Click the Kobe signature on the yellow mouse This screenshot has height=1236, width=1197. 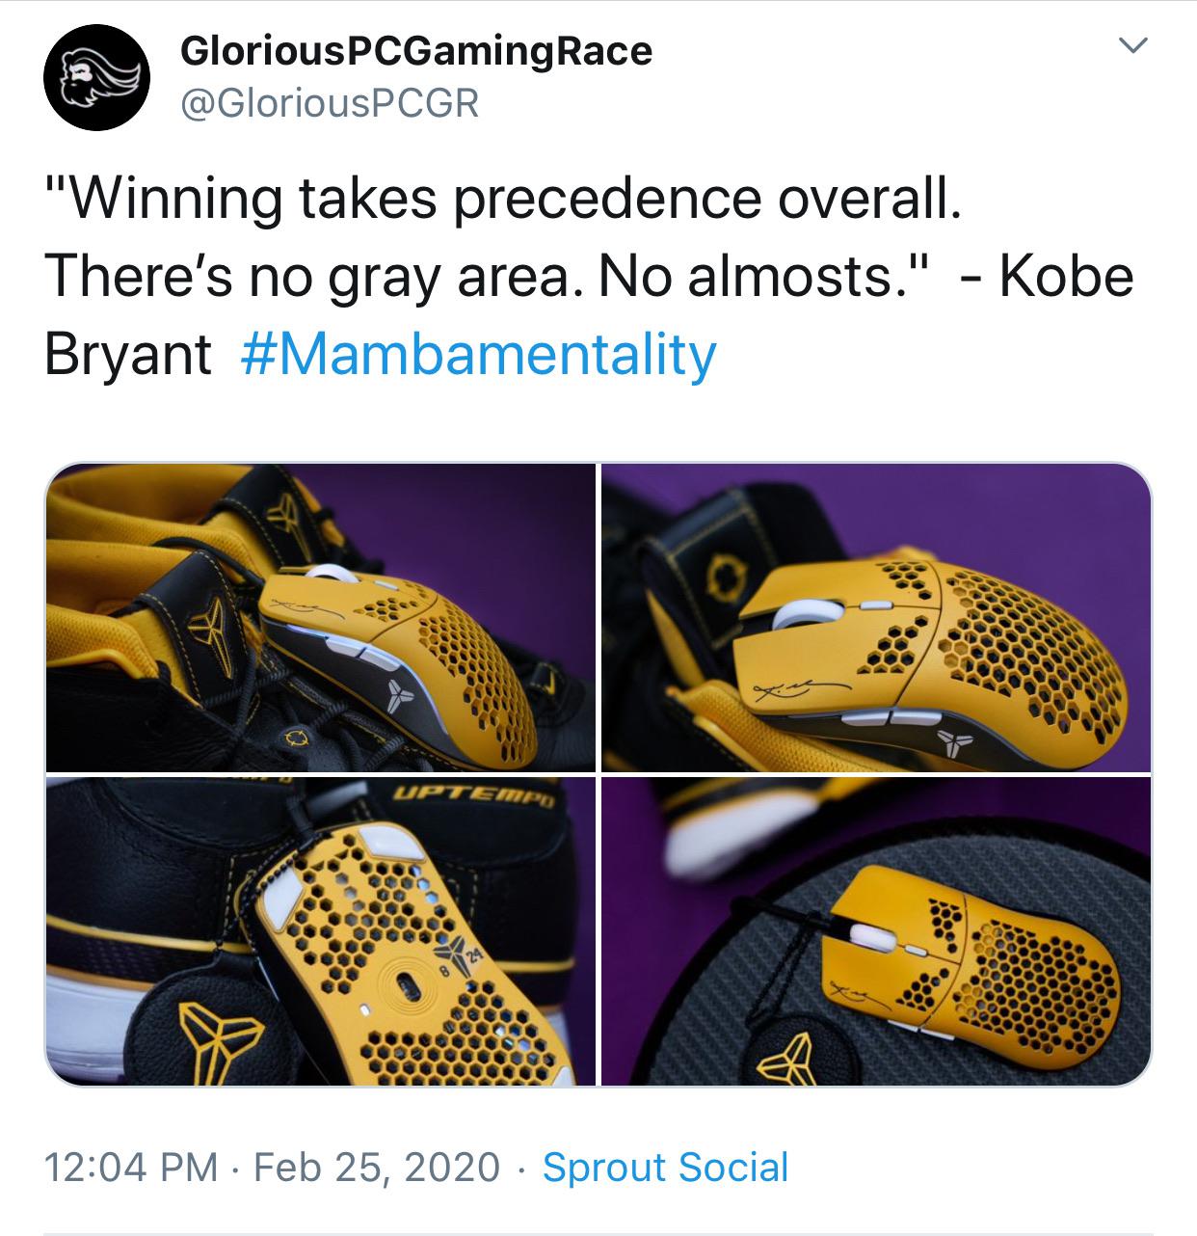coord(798,688)
